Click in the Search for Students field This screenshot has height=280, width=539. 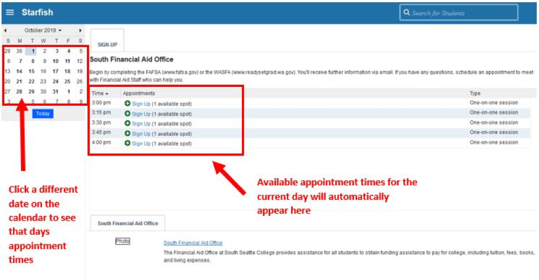tap(459, 13)
